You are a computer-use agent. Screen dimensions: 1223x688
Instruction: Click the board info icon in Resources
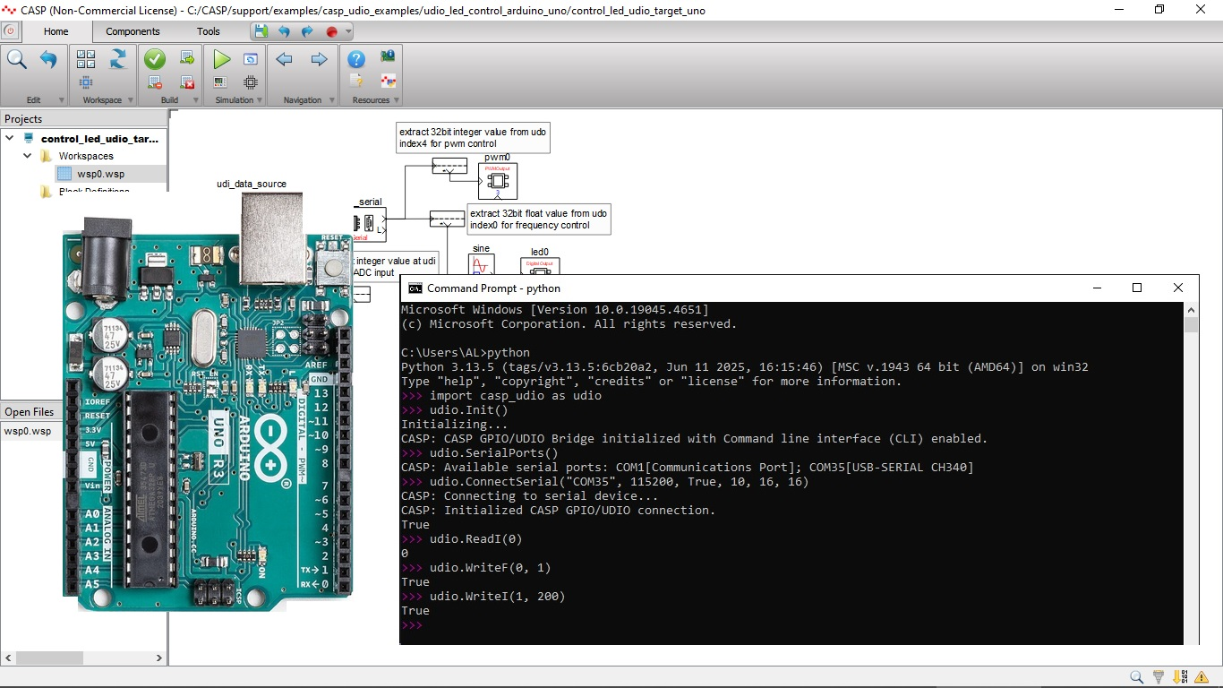388,56
